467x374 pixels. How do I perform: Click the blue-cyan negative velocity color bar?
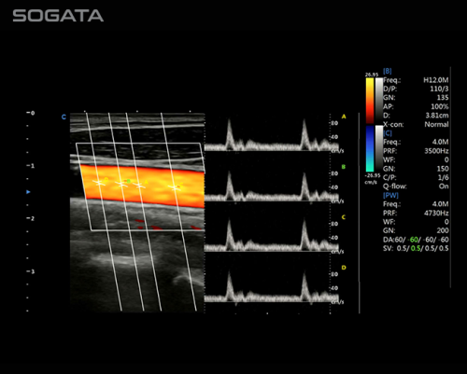[x=370, y=148]
